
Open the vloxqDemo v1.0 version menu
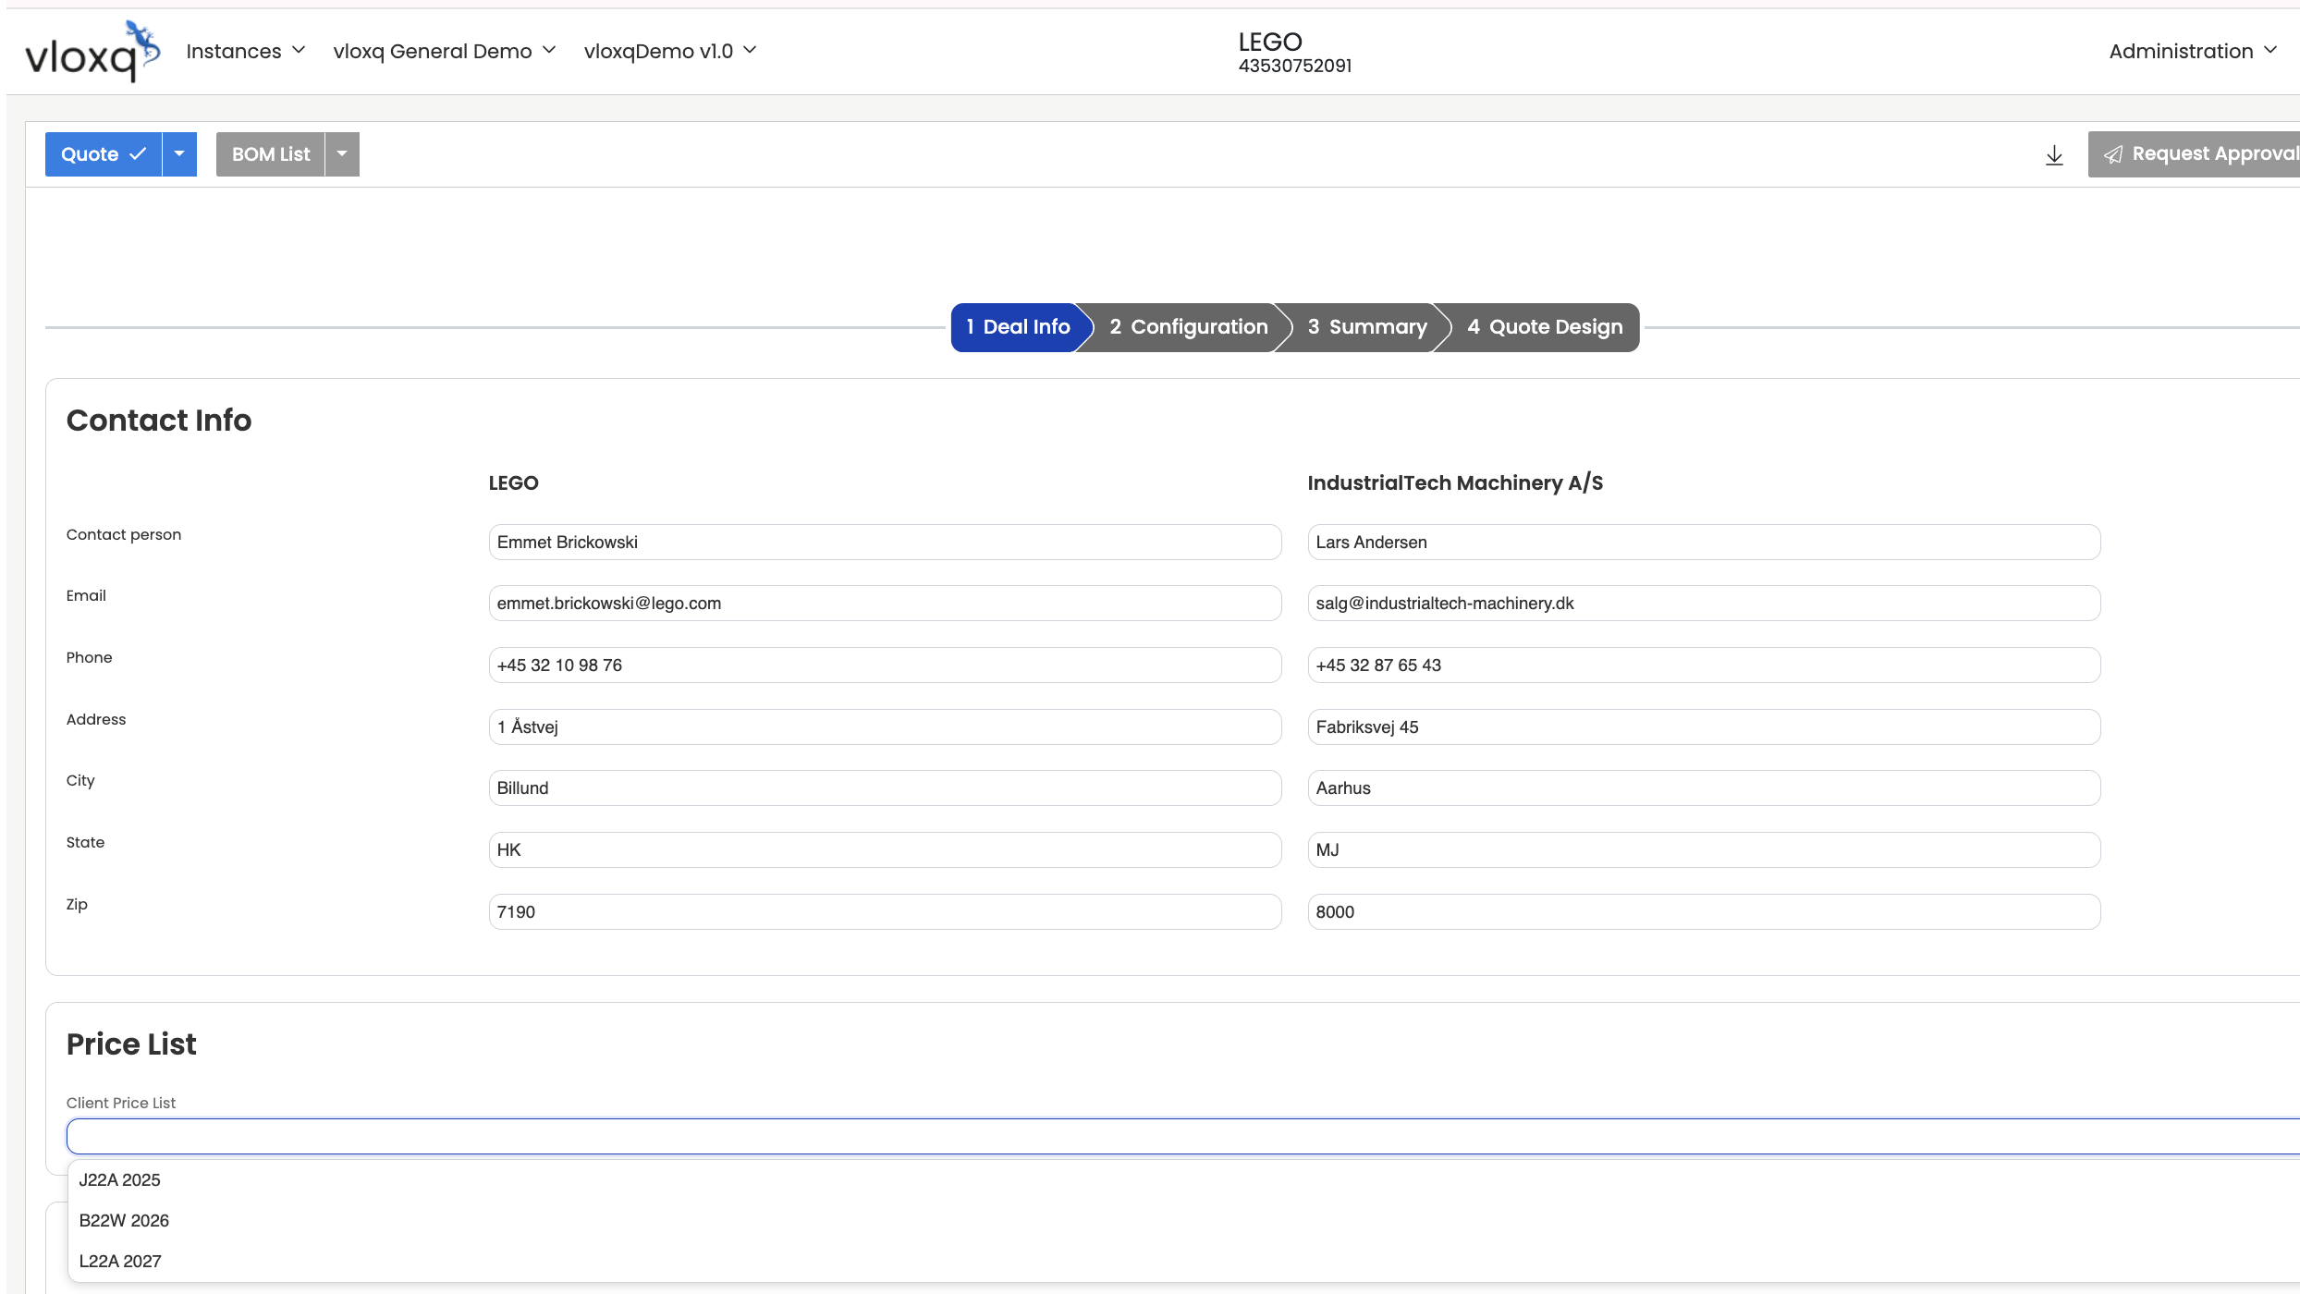(669, 52)
